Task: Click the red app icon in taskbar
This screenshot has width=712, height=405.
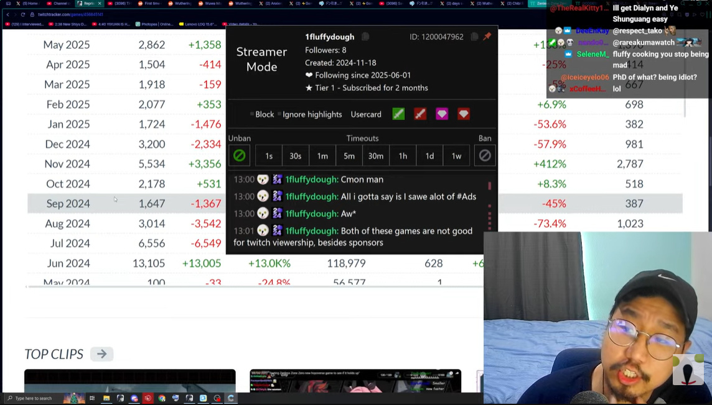Action: [148, 398]
